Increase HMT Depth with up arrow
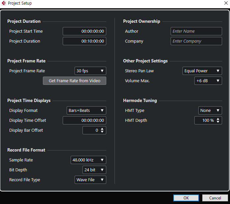 tap(218, 119)
